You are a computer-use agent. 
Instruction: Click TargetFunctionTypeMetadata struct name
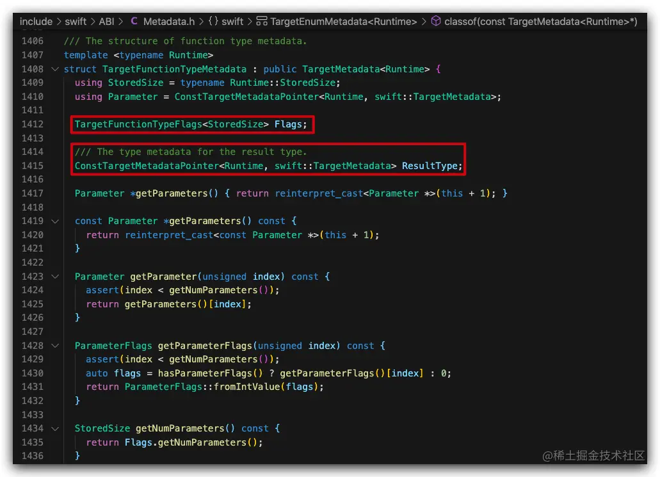[174, 69]
